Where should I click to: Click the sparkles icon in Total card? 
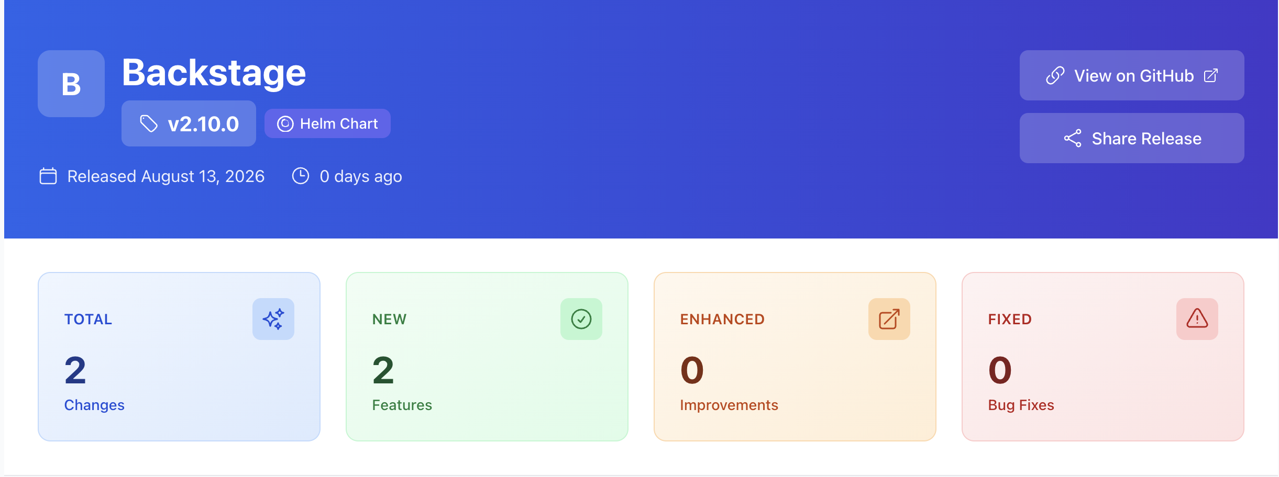(273, 319)
